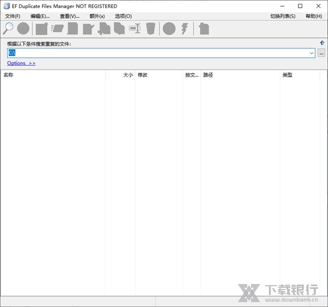Open the 查看(V) menu
Image resolution: width=328 pixels, height=307 pixels.
pyautogui.click(x=69, y=16)
